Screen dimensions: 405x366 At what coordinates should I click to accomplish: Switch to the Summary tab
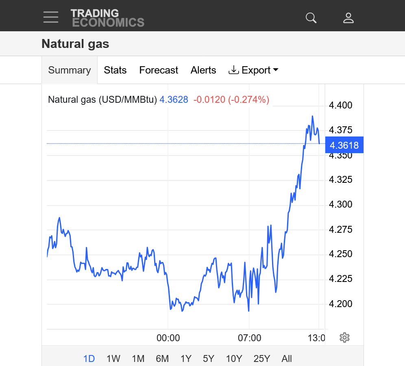coord(70,70)
